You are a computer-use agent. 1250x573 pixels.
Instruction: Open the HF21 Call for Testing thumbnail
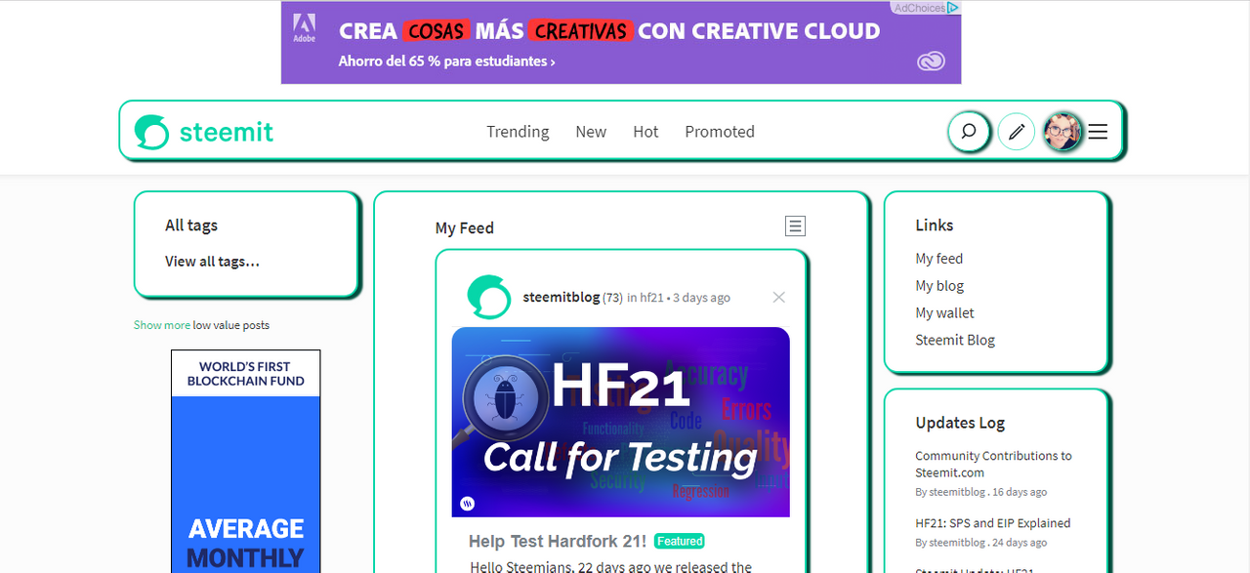coord(620,422)
